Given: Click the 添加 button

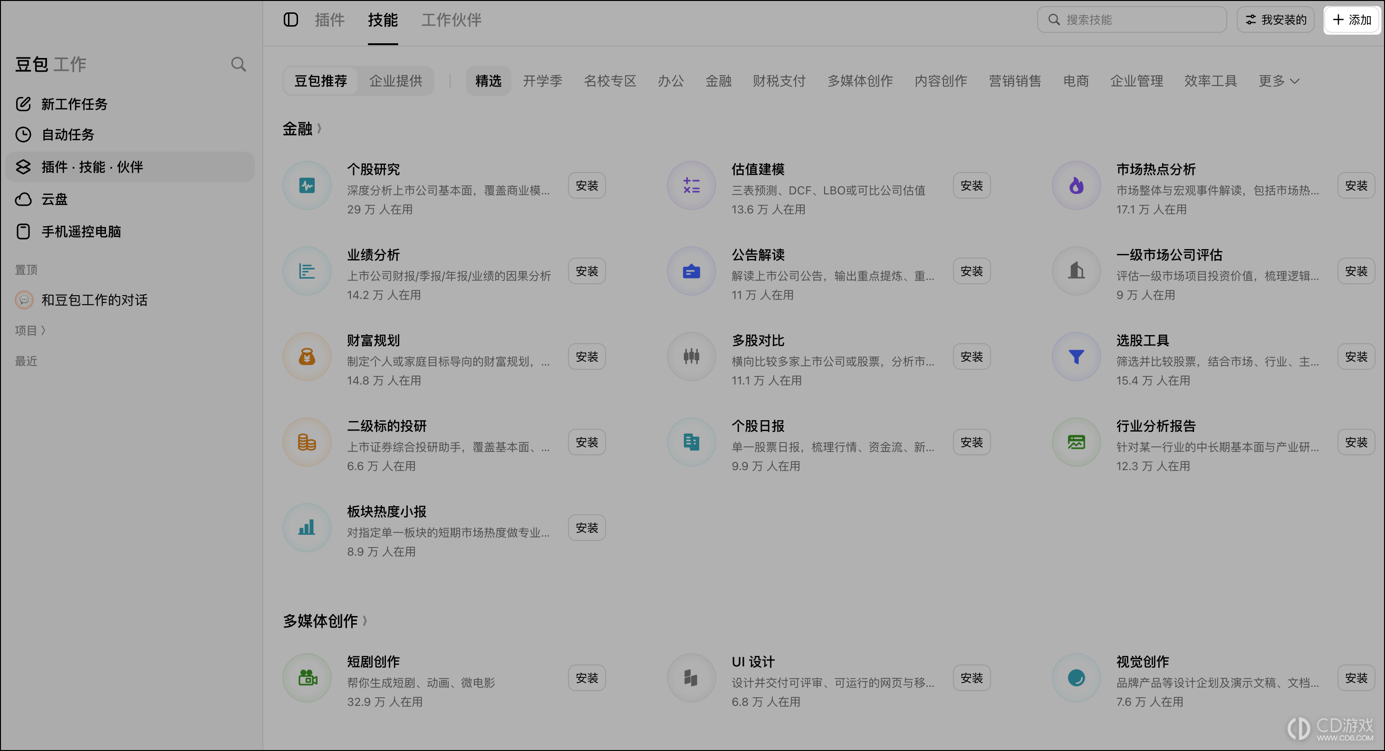Looking at the screenshot, I should click(1352, 20).
